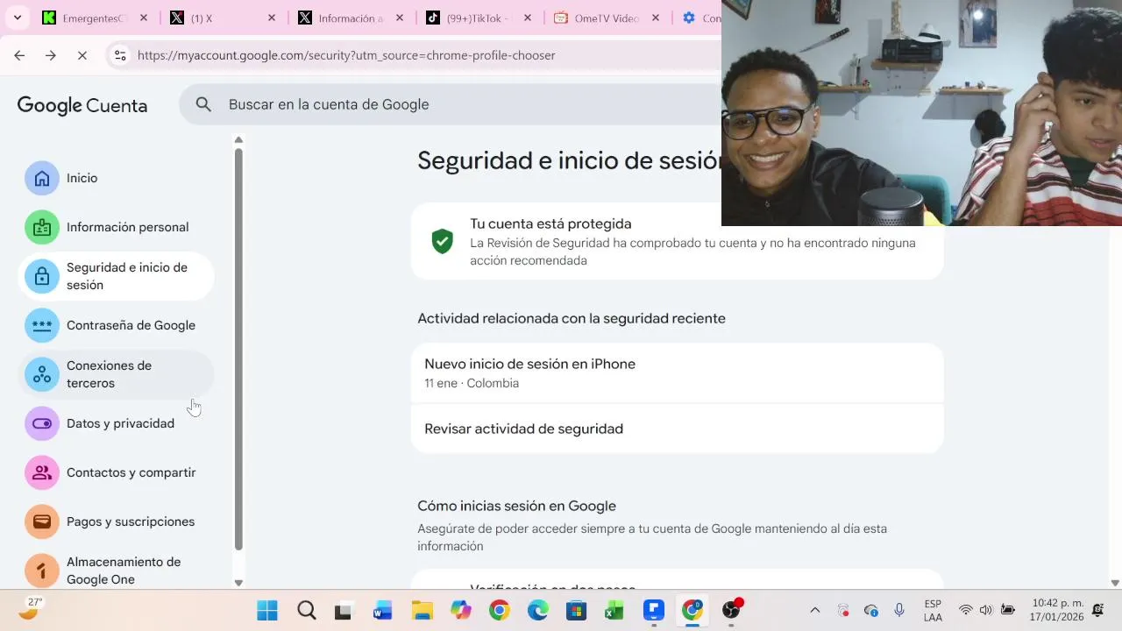Click the Seguridad e inicio de sesión lock icon
Image resolution: width=1122 pixels, height=631 pixels.
pyautogui.click(x=42, y=276)
